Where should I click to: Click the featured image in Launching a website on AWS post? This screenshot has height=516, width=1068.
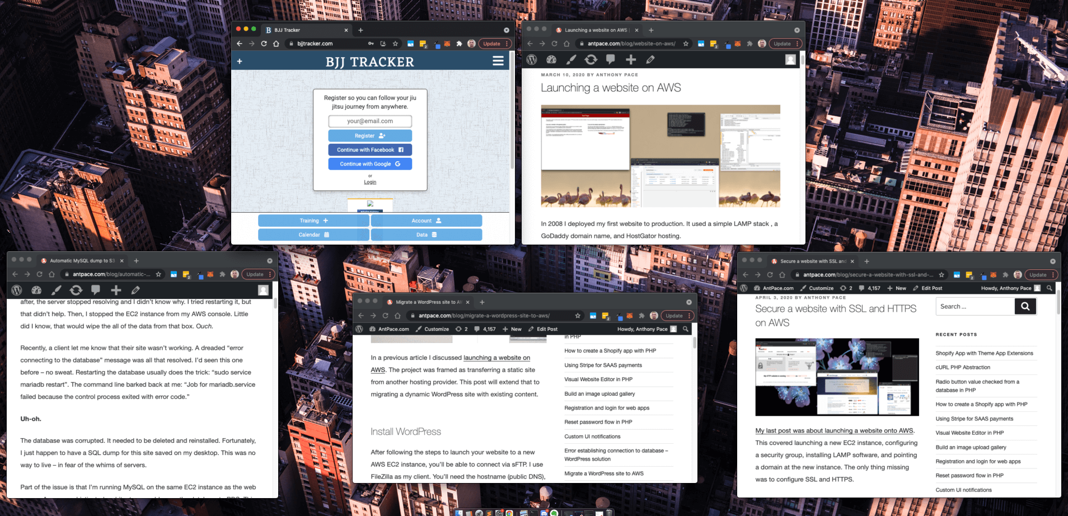(x=661, y=156)
